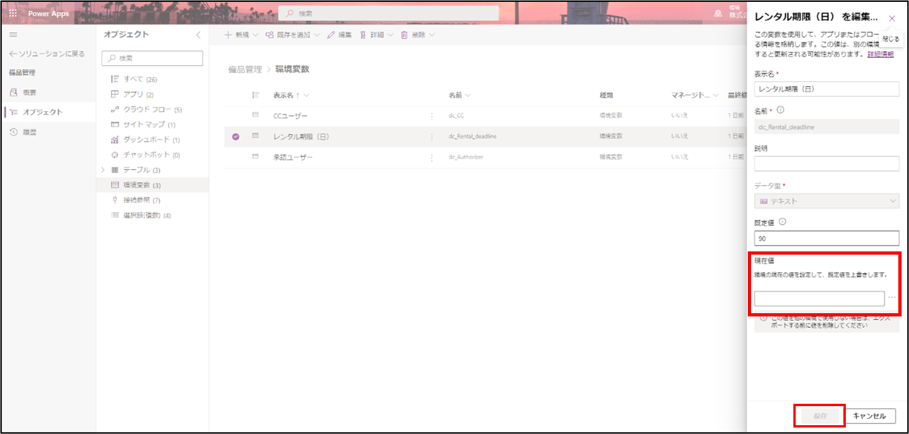Open the Power Apps waffle app launcher
The width and height of the screenshot is (909, 434).
[x=13, y=13]
